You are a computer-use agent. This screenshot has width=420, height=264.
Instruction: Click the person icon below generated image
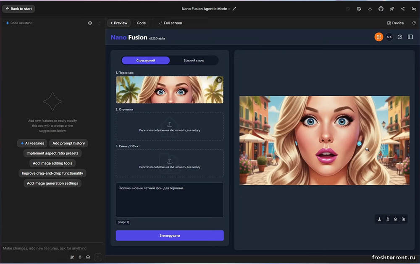(x=388, y=219)
